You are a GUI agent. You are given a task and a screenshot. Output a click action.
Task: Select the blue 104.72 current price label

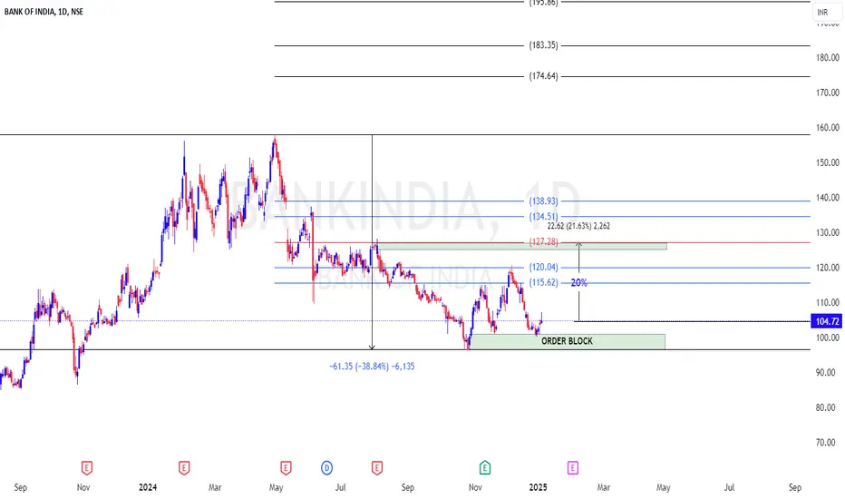click(x=827, y=321)
